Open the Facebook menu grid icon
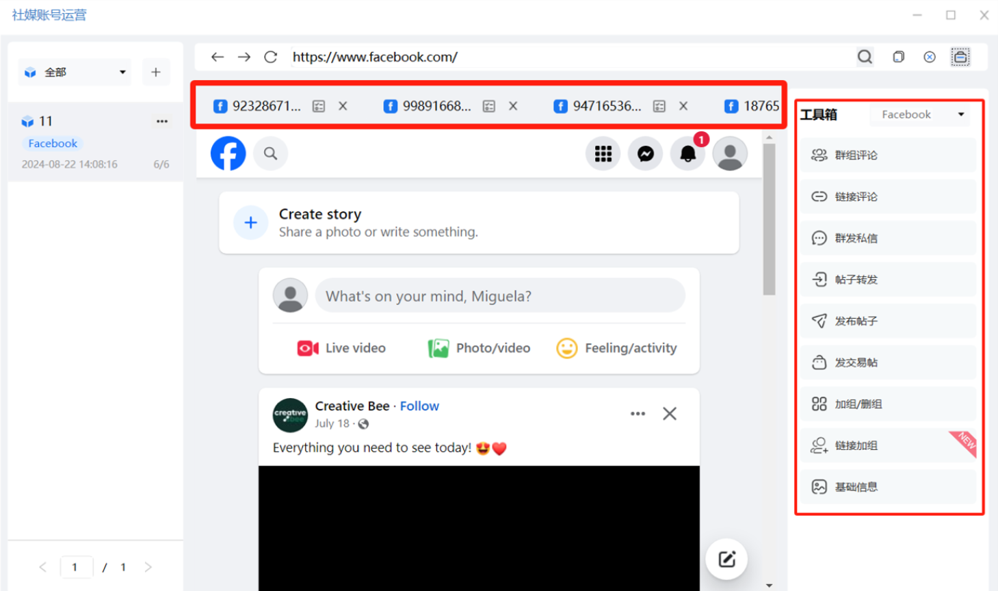Screen dimensions: 998x591 pos(603,153)
